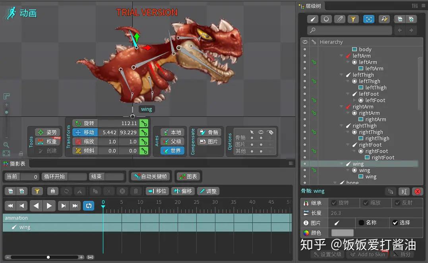Collapse the leftThigh bone node
The height and width of the screenshot is (263, 428).
[341, 75]
